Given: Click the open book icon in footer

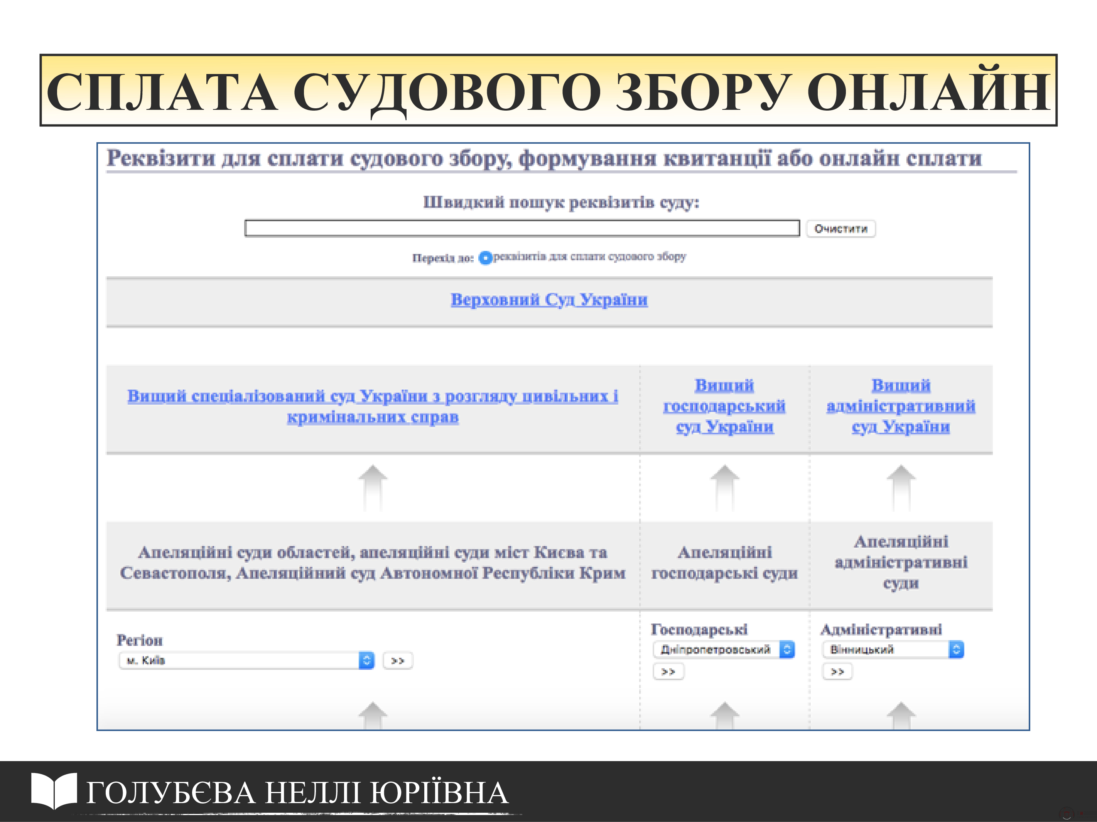Looking at the screenshot, I should pos(54,790).
